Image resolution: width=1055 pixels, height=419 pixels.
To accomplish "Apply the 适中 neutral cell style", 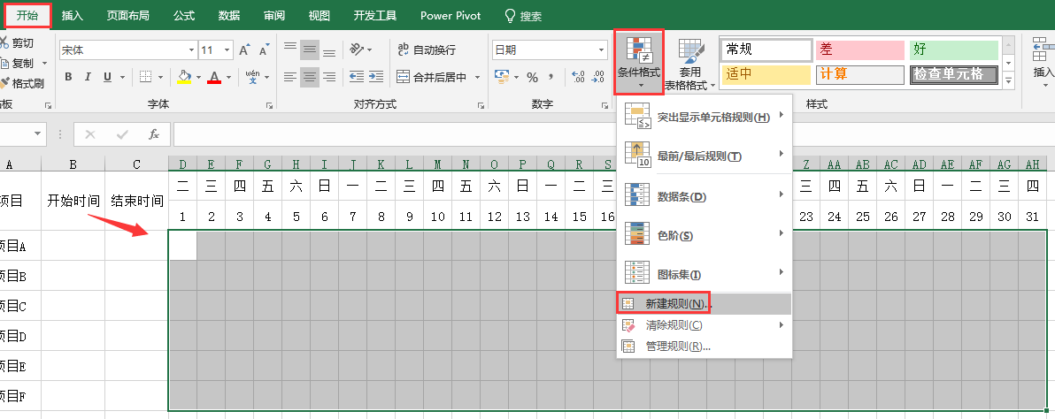I will pos(766,74).
